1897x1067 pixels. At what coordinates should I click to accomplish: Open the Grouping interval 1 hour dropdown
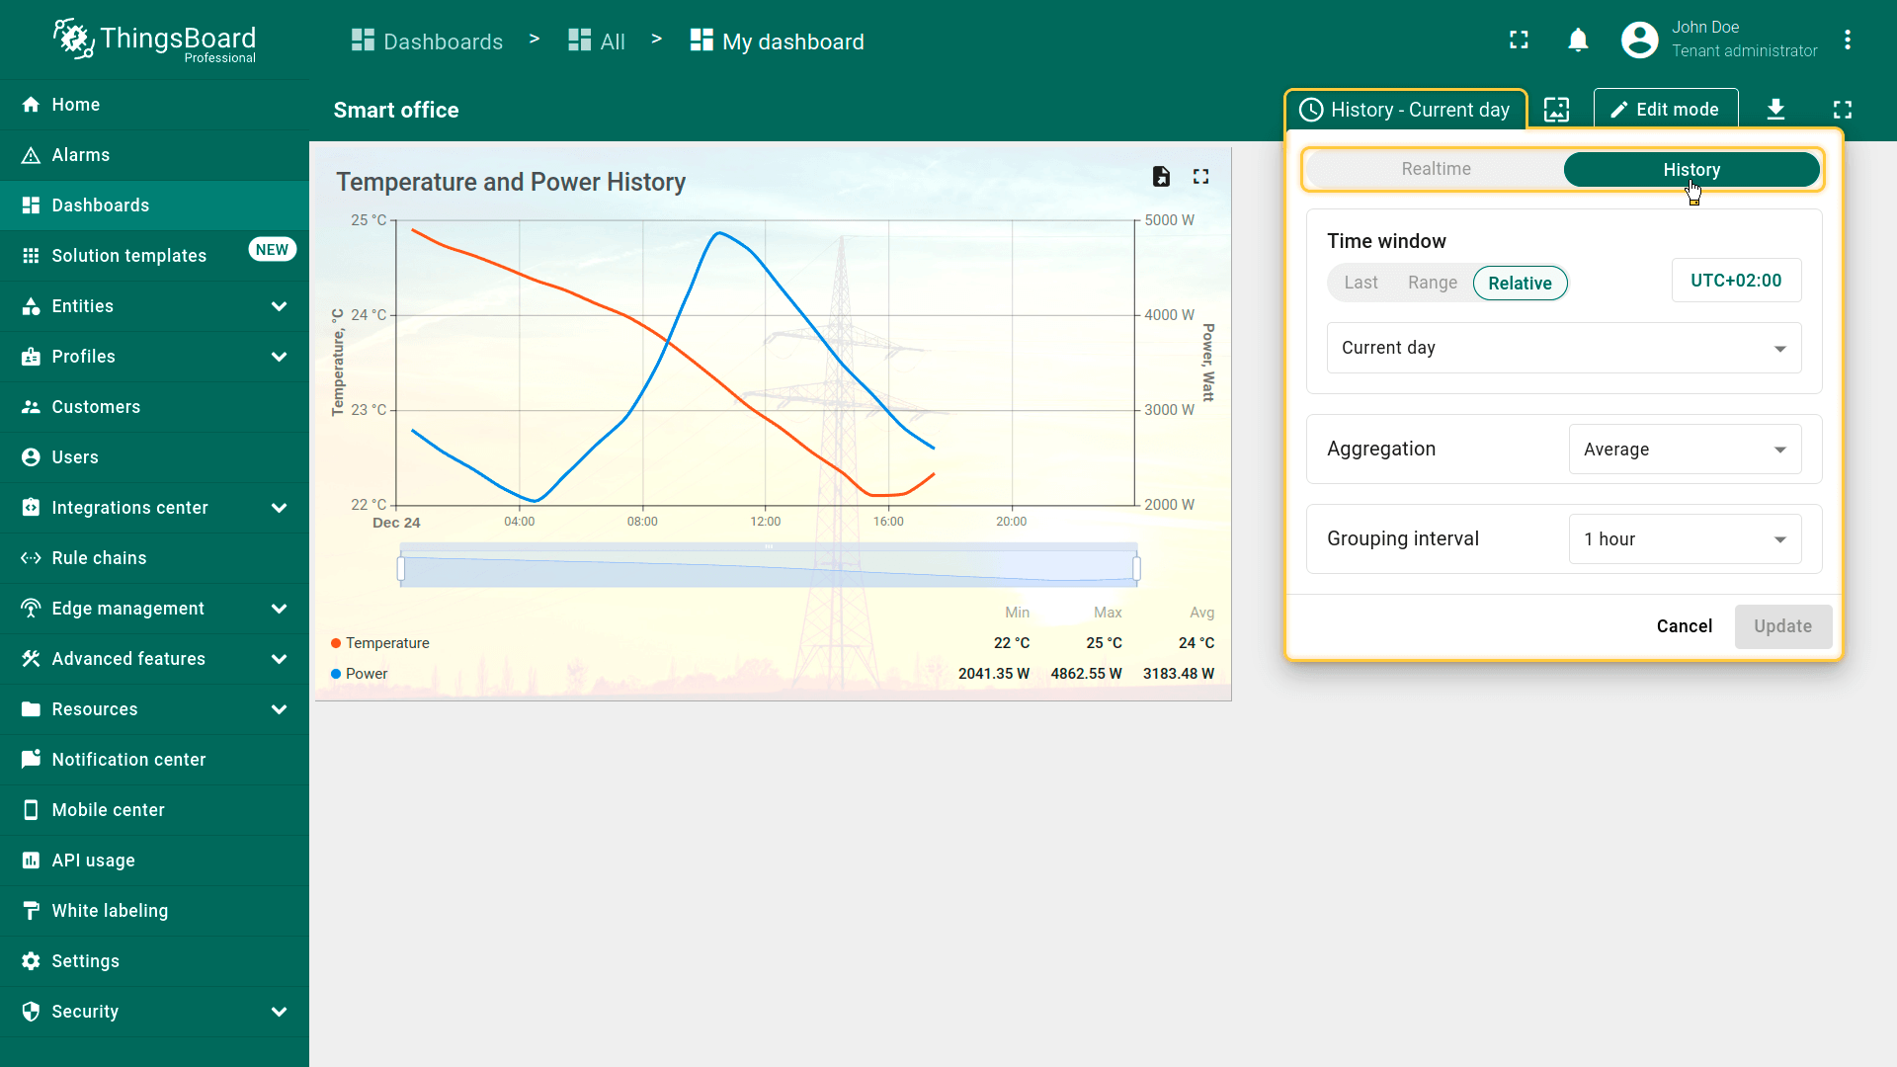1684,539
